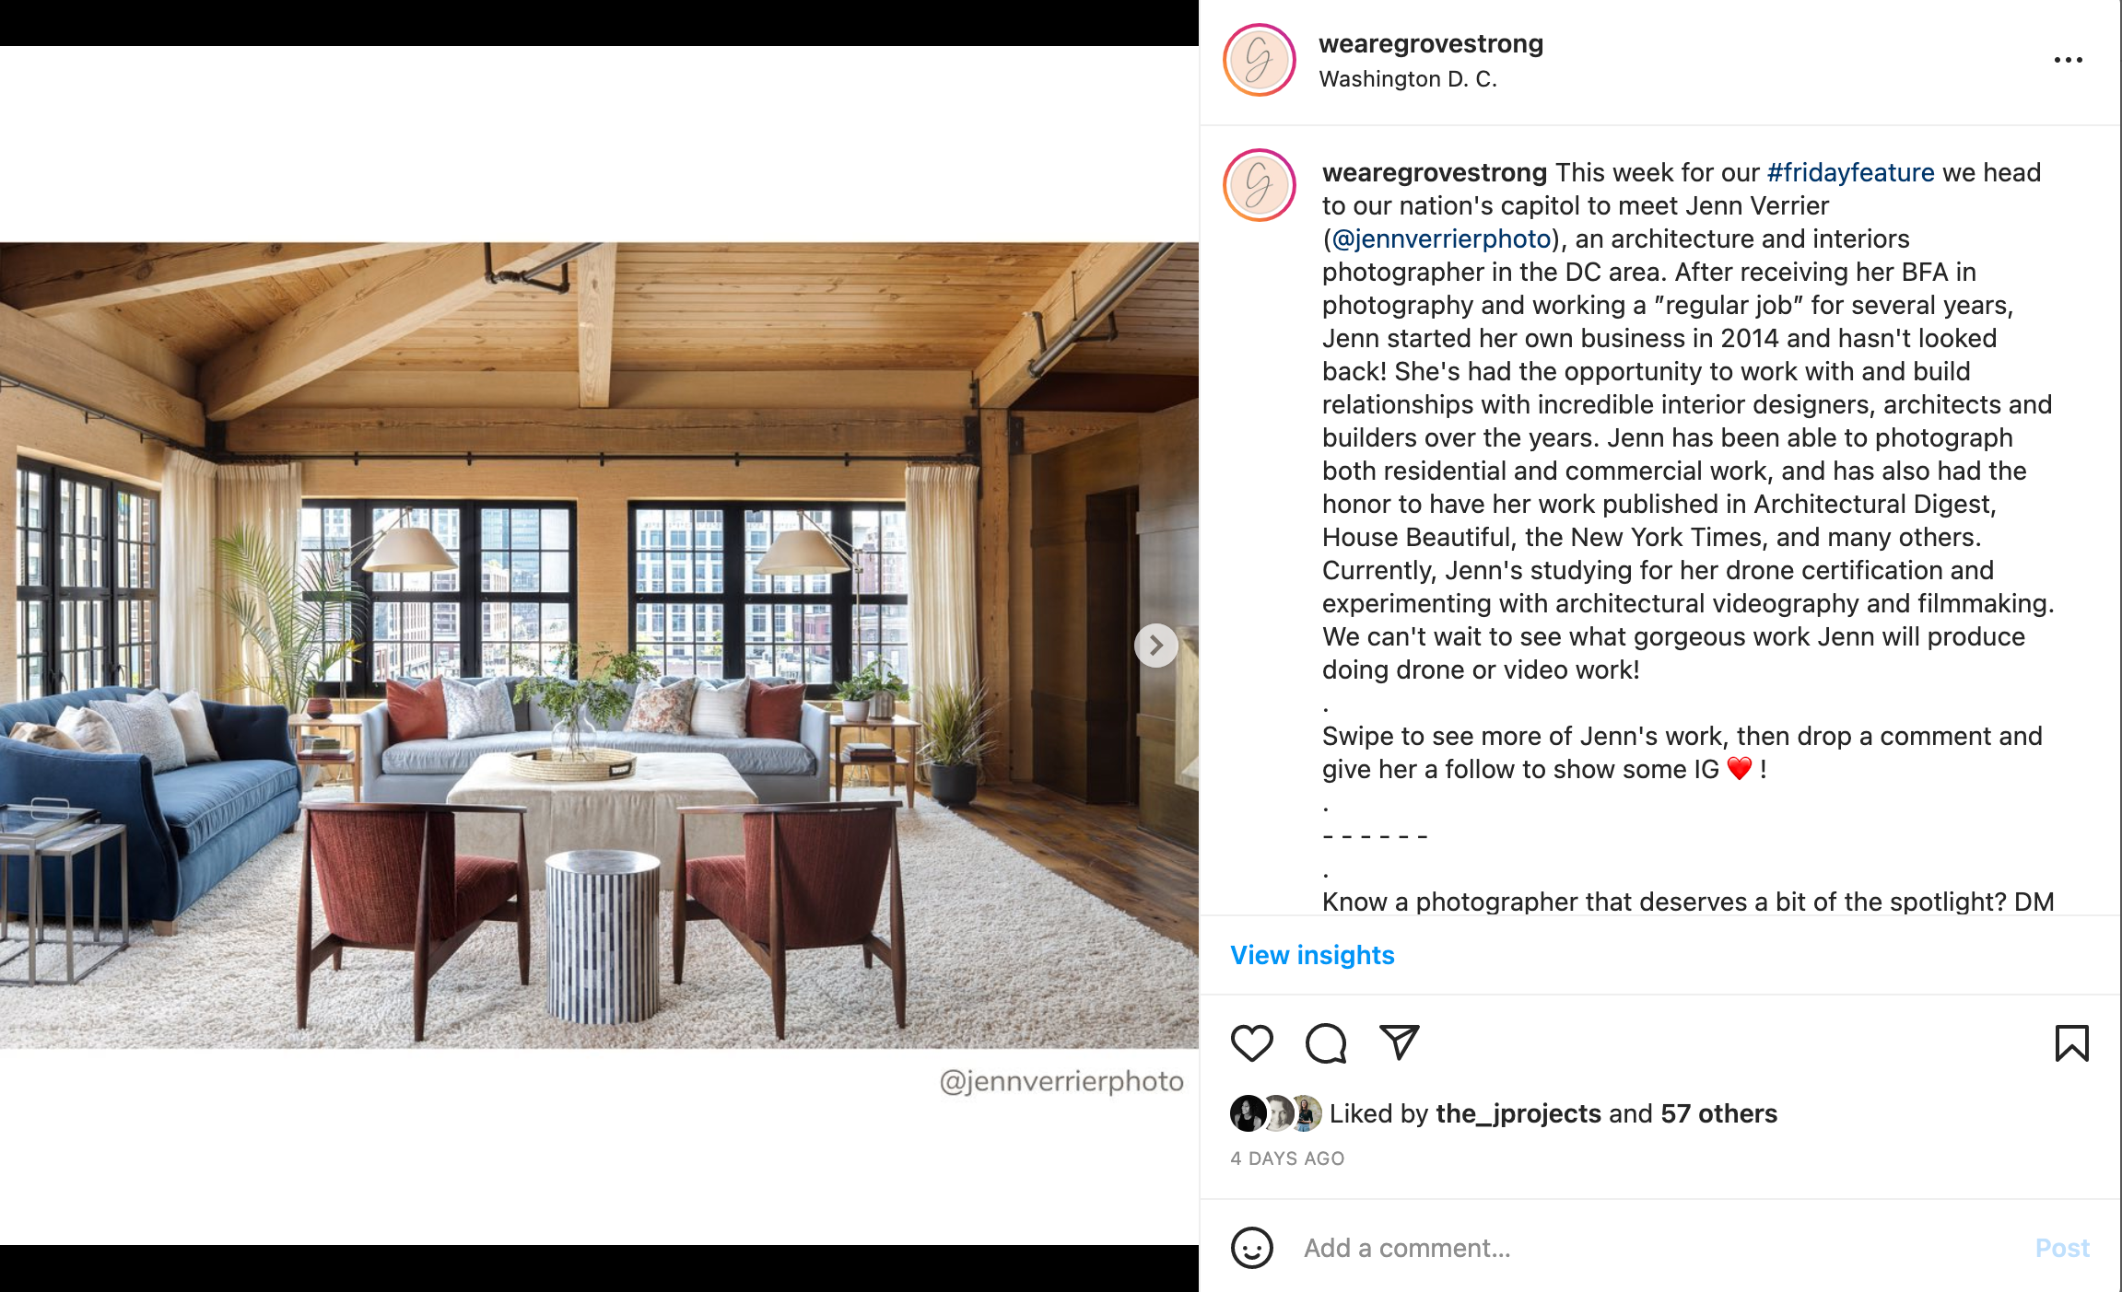This screenshot has width=2122, height=1292.
Task: Share post via paper plane icon
Action: pos(1399,1042)
